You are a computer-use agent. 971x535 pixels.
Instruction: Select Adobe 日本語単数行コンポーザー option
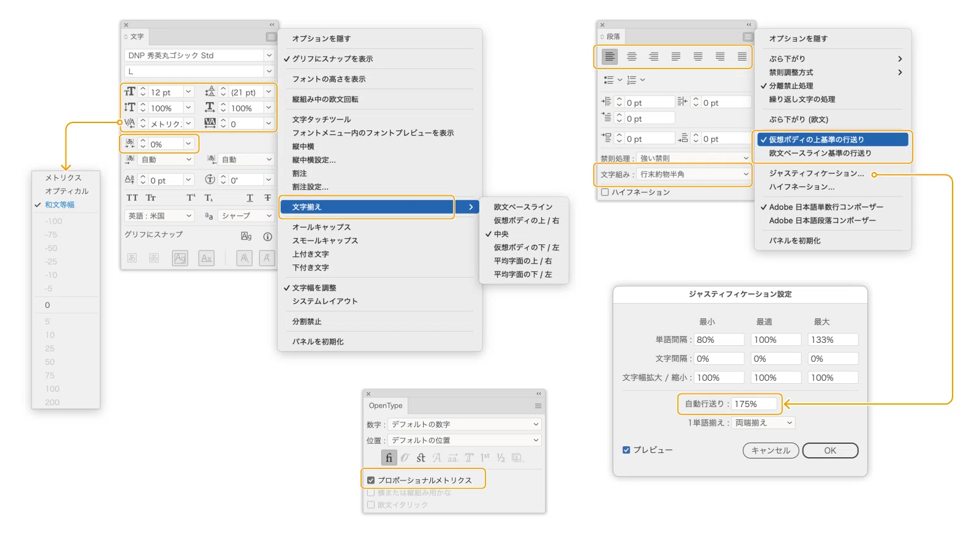(x=826, y=207)
